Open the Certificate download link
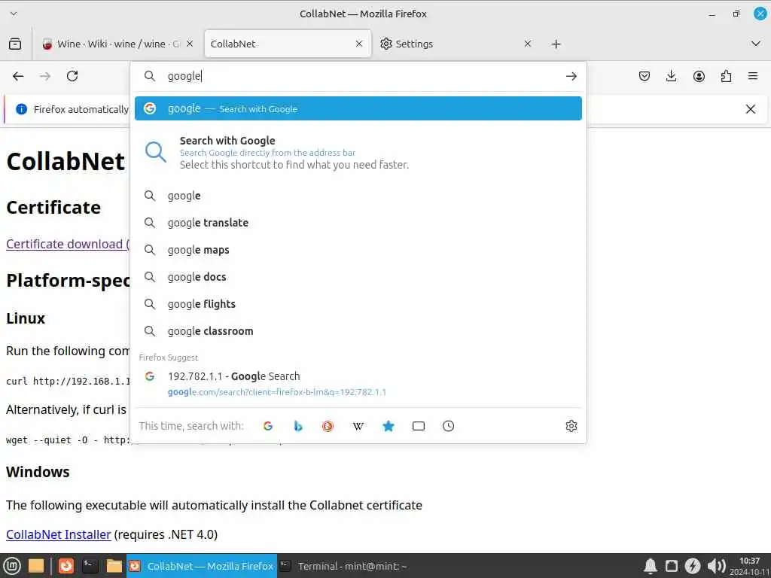This screenshot has width=771, height=578. [68, 244]
